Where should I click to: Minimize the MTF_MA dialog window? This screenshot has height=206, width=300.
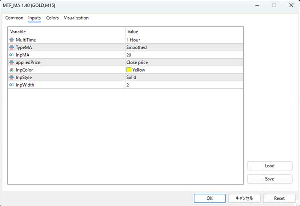tap(257, 5)
